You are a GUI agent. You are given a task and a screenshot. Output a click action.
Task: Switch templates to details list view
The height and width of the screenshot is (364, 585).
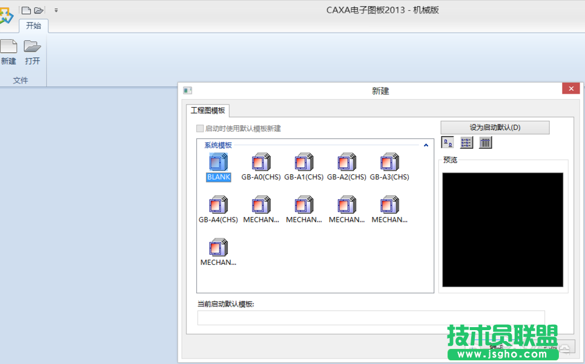[485, 142]
